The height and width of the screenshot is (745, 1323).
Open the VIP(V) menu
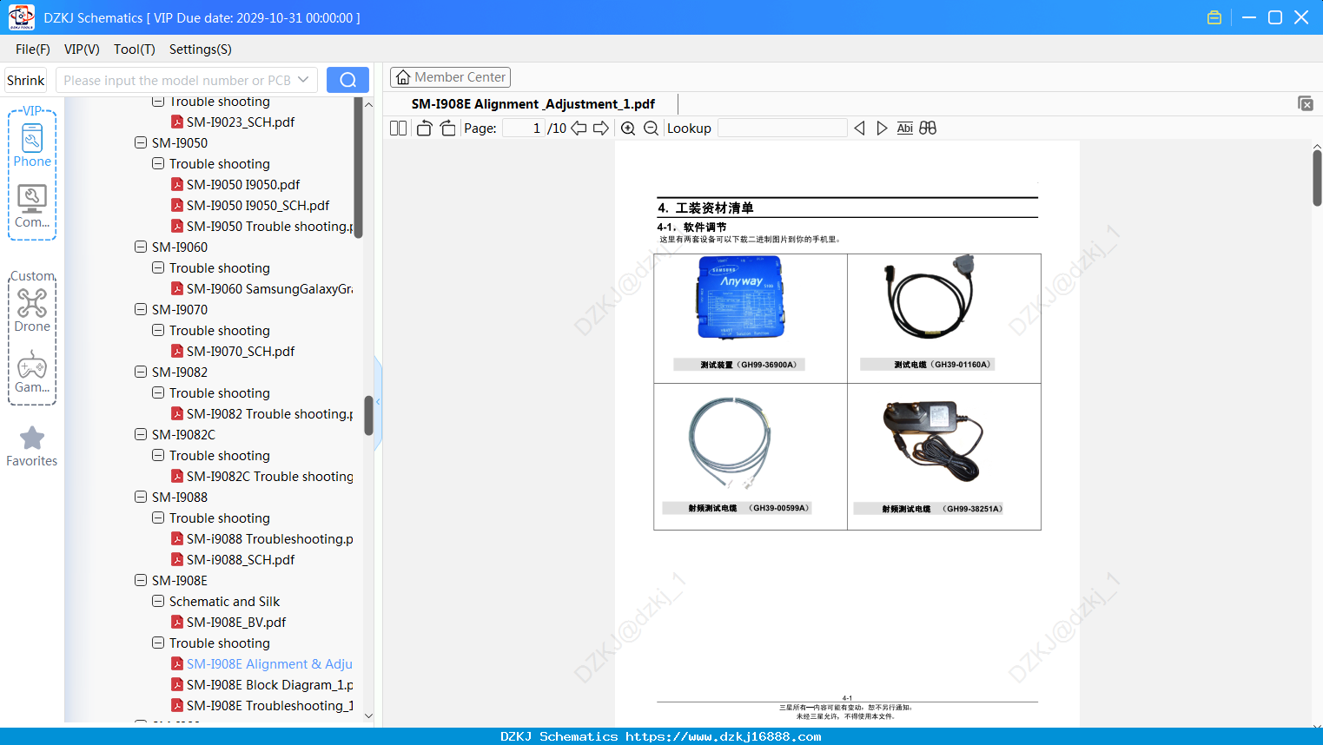[82, 49]
